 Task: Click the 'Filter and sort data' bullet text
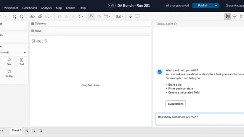click(x=180, y=89)
